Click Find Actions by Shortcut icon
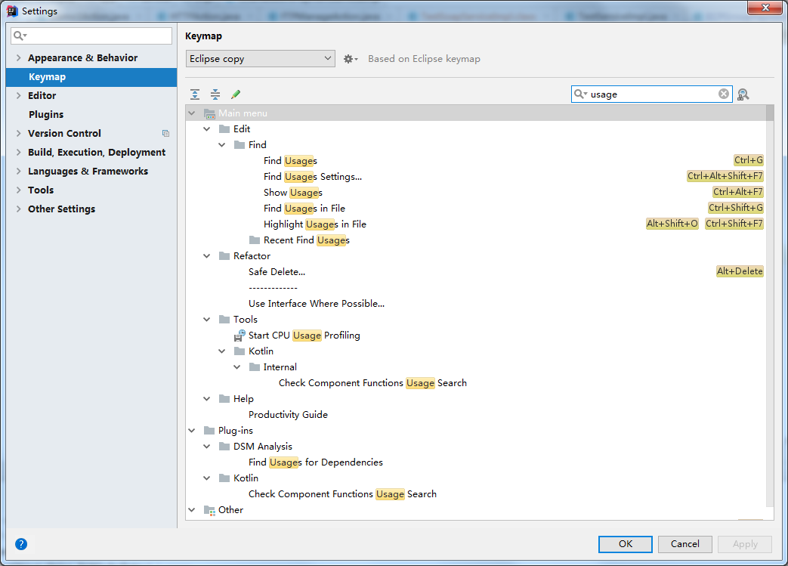Screen dimensions: 788x566 coord(743,94)
